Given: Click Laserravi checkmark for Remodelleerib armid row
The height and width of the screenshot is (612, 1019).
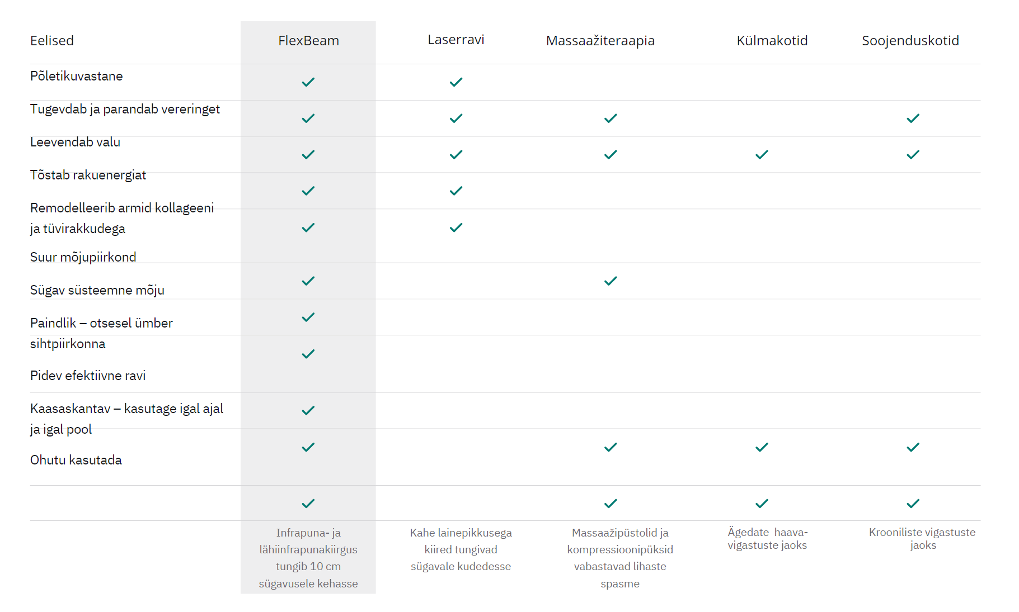Looking at the screenshot, I should click(456, 227).
